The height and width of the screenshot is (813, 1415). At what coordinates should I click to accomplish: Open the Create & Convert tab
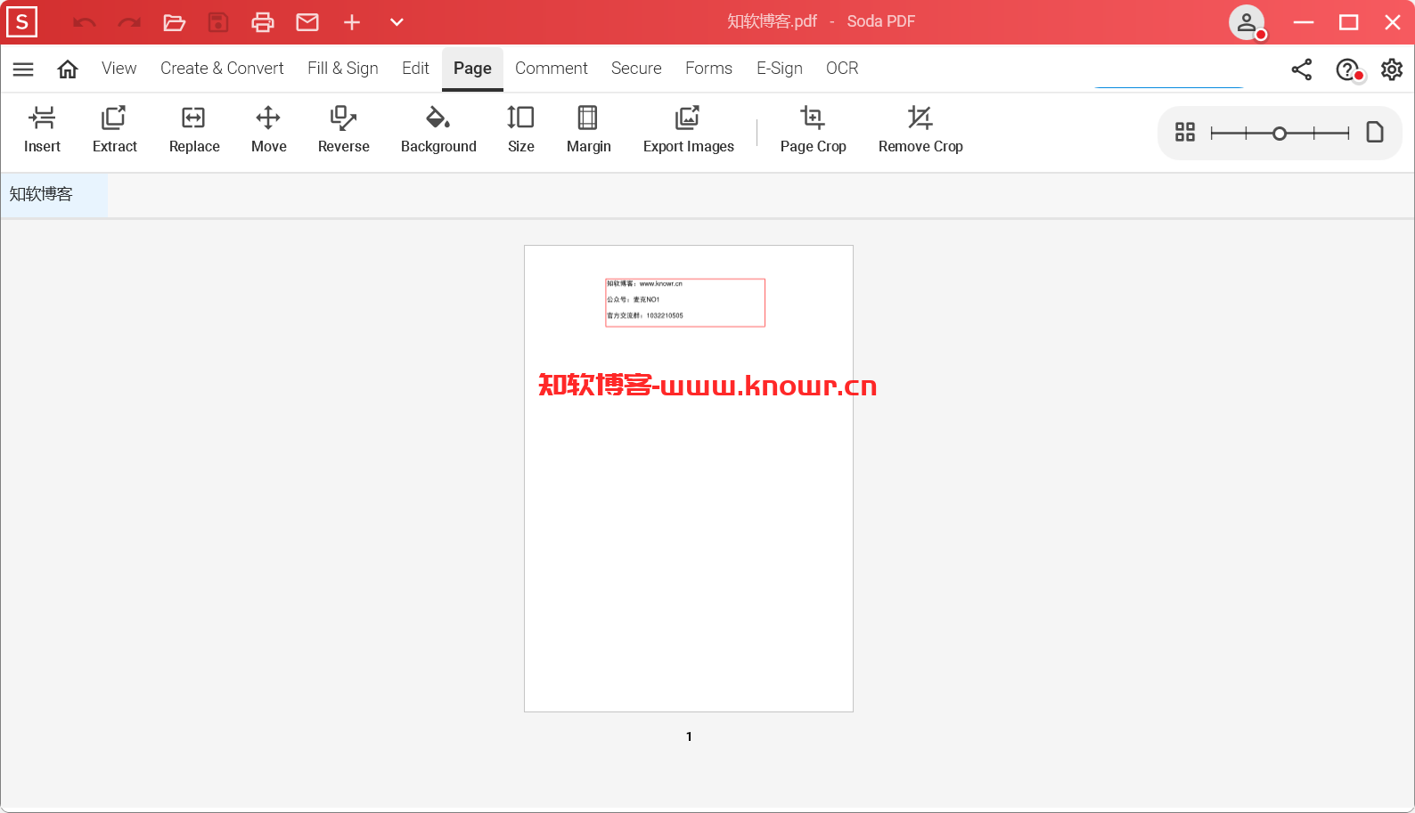point(222,69)
